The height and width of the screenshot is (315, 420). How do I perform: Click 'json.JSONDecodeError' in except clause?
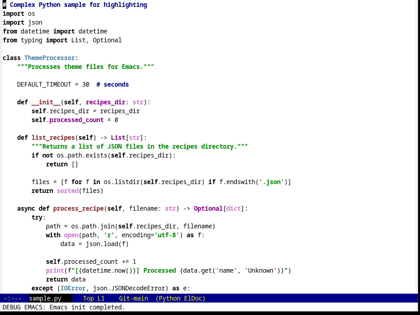pos(129,288)
